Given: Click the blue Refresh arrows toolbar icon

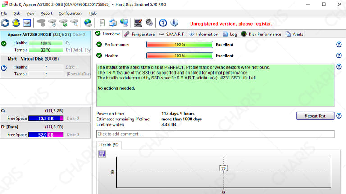Looking at the screenshot, I should (5, 23).
